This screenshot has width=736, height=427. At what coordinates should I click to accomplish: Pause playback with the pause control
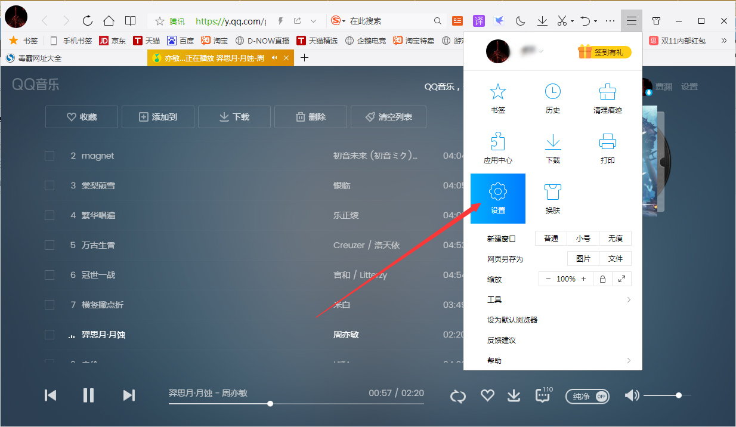click(88, 395)
